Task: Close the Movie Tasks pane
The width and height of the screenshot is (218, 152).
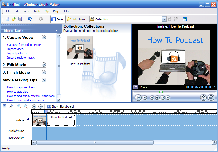Action: (x=57, y=30)
